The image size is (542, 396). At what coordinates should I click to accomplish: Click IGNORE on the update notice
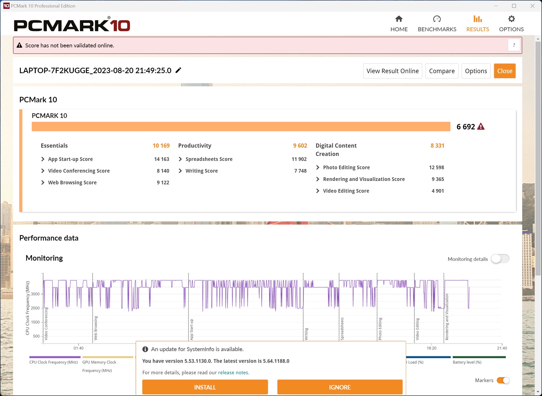coord(340,387)
